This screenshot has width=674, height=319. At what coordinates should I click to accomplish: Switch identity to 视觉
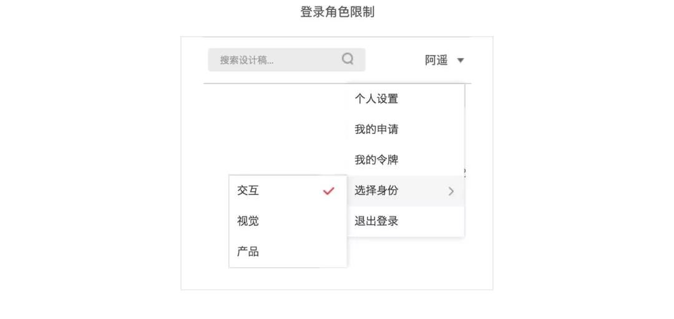coord(288,221)
